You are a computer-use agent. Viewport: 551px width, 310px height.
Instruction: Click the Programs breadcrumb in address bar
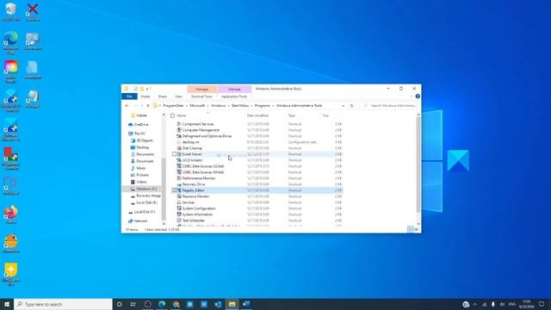tap(262, 105)
